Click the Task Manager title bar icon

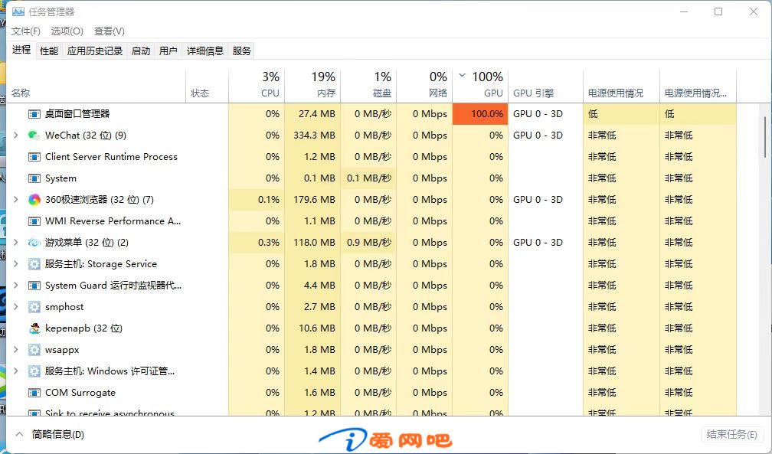tap(18, 11)
